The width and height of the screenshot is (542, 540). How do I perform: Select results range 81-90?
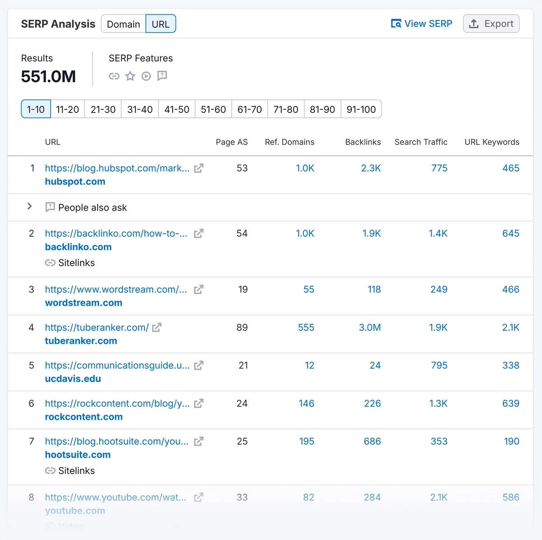coord(322,109)
